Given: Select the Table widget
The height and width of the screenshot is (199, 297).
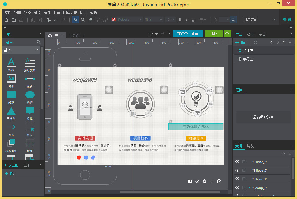Looking at the screenshot, I should (x=30, y=145).
